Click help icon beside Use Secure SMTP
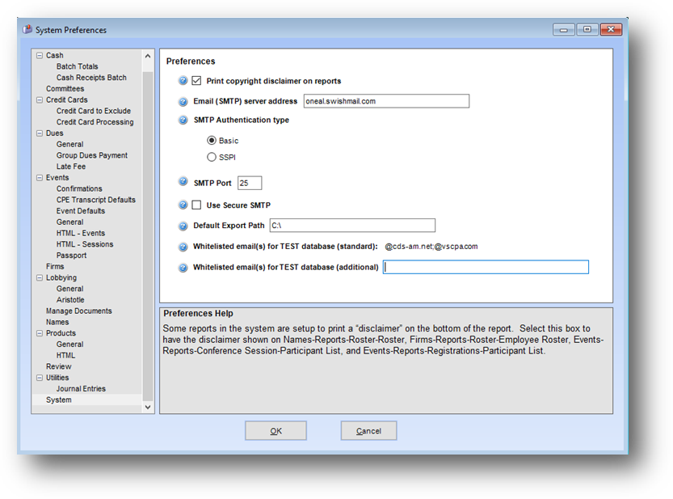The image size is (673, 499). pyautogui.click(x=183, y=205)
